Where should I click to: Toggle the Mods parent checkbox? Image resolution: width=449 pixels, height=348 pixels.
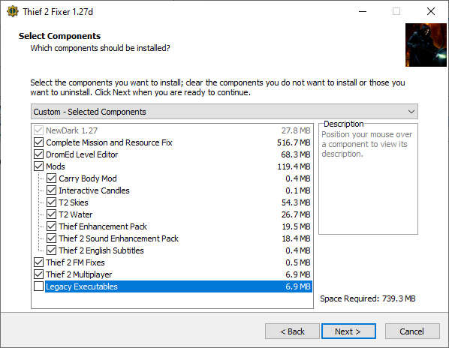(x=38, y=166)
